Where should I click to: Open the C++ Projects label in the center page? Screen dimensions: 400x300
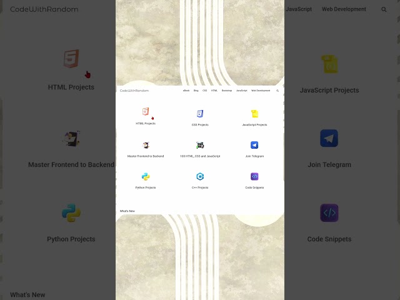point(200,187)
